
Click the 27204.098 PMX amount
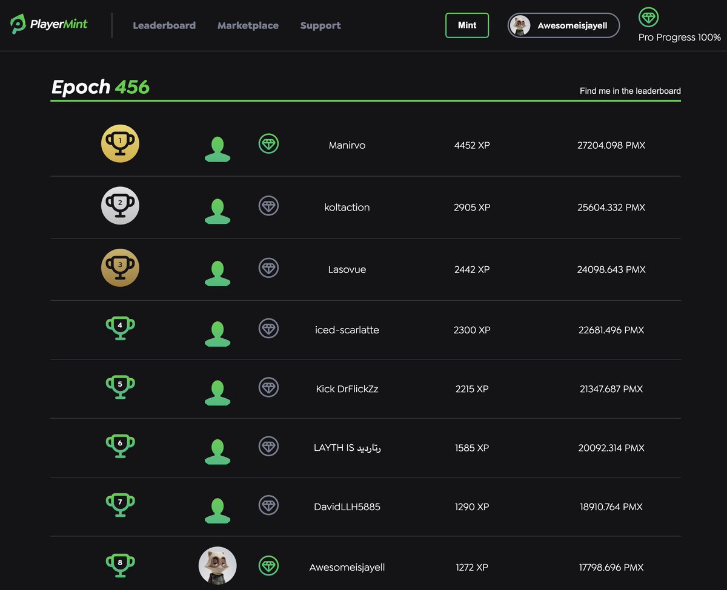[611, 145]
